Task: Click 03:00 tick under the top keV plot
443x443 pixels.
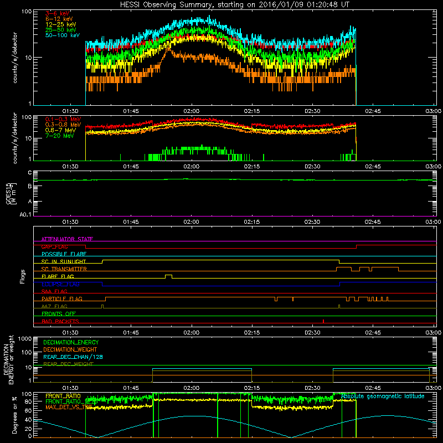Action: (x=433, y=111)
